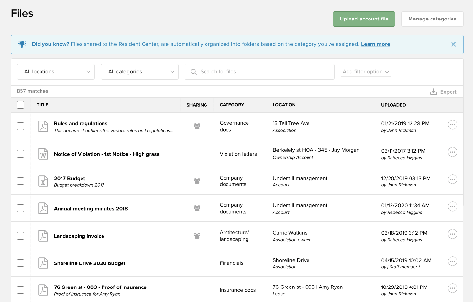This screenshot has height=302, width=473.
Task: Click the Word document icon for Notice of Violation
Action: pos(43,154)
